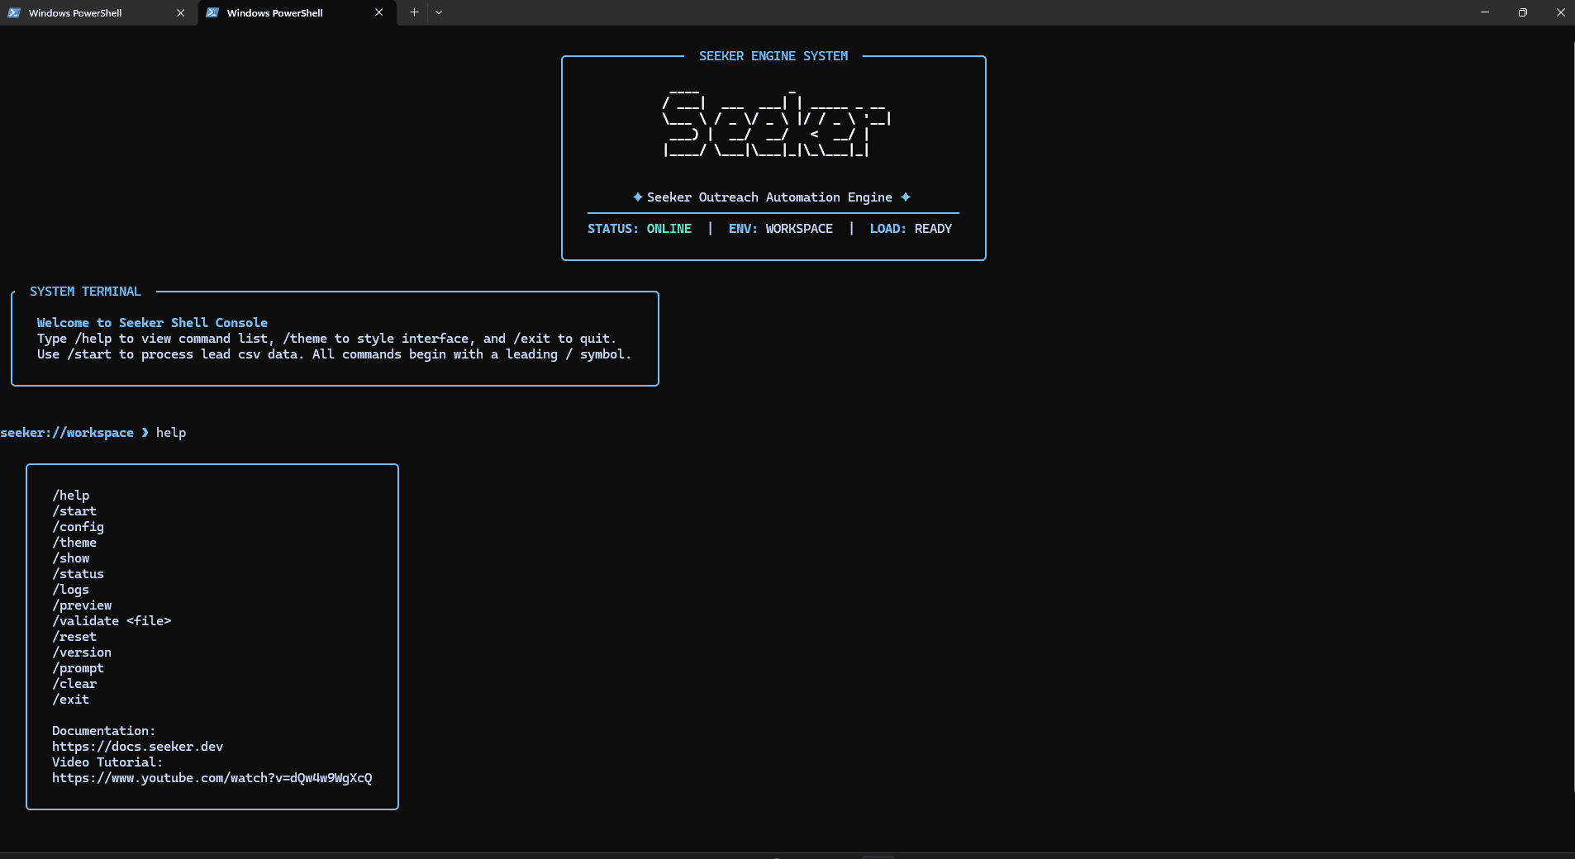Click the 'Video Tutorial:' label
Image resolution: width=1575 pixels, height=859 pixels.
pyautogui.click(x=107, y=762)
